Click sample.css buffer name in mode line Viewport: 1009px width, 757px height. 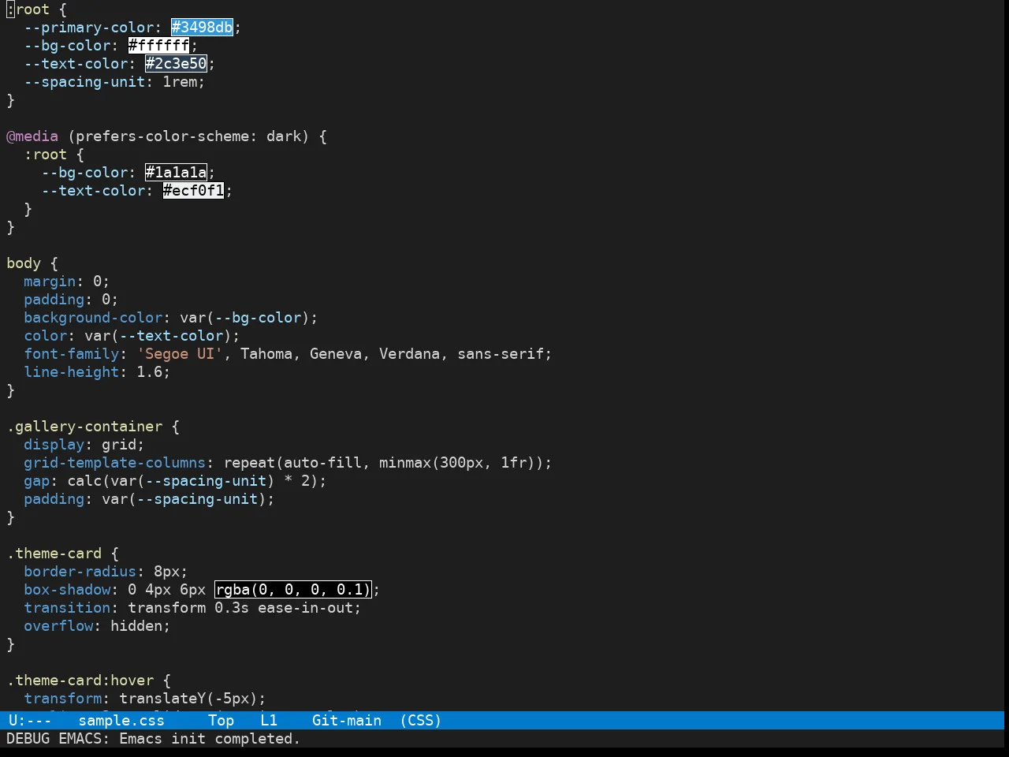121,721
